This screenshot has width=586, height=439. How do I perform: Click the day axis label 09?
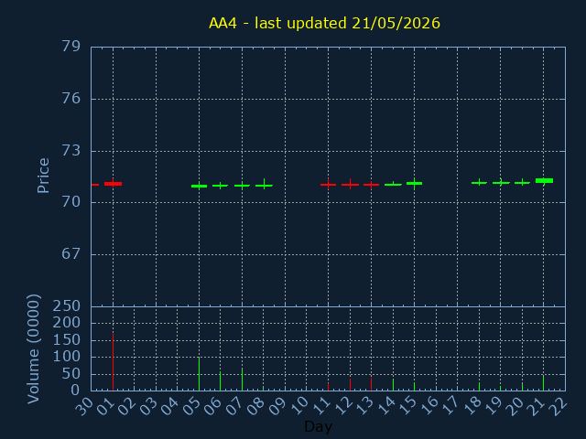coord(277,406)
